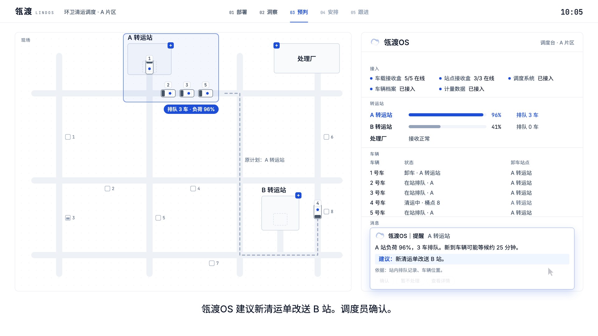Open the 05 跟进 tab
Viewport: 598px width, 336px height.
tap(360, 12)
